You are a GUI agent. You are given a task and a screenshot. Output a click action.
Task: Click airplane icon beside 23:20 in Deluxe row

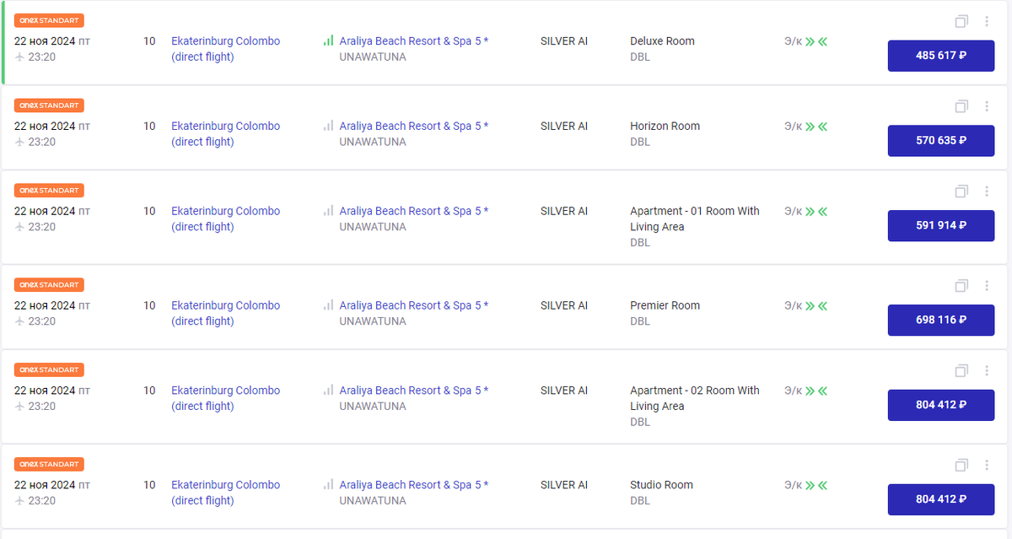tap(19, 57)
